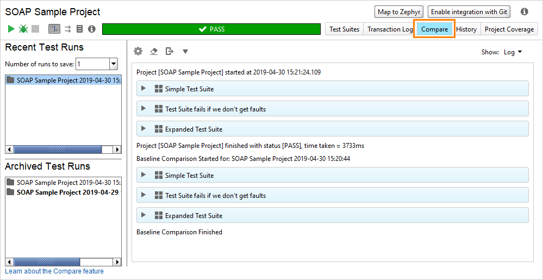Expand Simple Test Suite under Baseline Comparison
This screenshot has height=280, width=543.
point(143,175)
